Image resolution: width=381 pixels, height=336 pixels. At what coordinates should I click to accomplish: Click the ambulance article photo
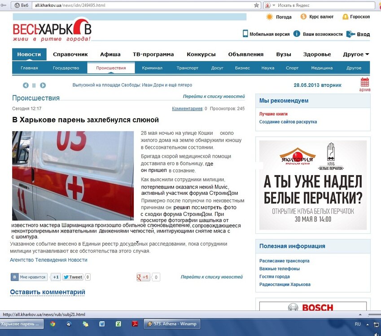pyautogui.click(x=73, y=176)
